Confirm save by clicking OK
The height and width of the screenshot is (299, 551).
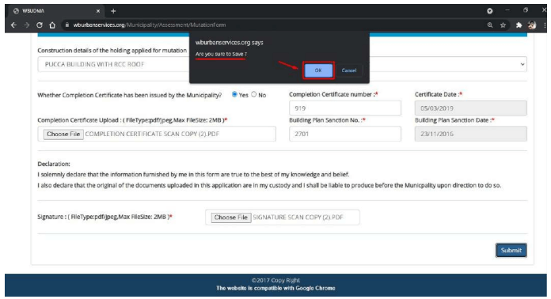[x=318, y=70]
